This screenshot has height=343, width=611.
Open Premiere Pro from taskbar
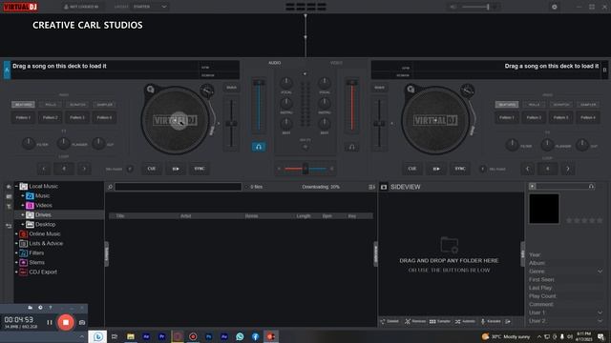(161, 336)
